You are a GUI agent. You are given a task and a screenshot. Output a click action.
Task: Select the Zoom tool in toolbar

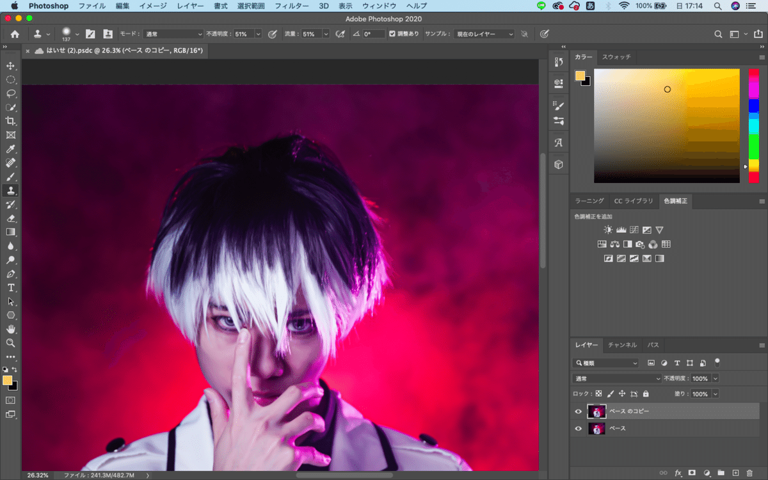point(10,343)
